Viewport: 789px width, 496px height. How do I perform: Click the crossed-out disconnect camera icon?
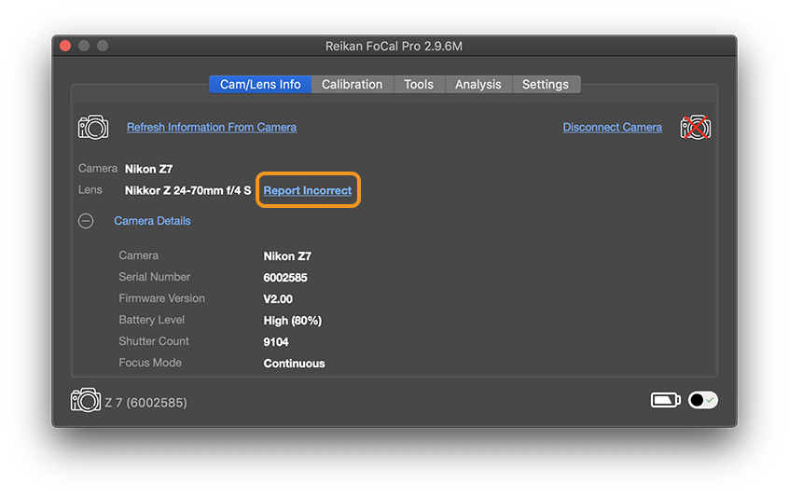coord(696,128)
